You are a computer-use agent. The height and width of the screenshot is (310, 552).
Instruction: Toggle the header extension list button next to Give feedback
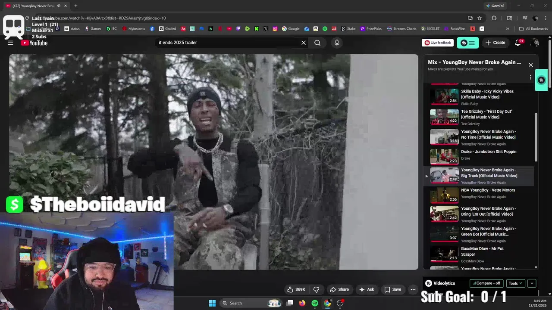[468, 43]
